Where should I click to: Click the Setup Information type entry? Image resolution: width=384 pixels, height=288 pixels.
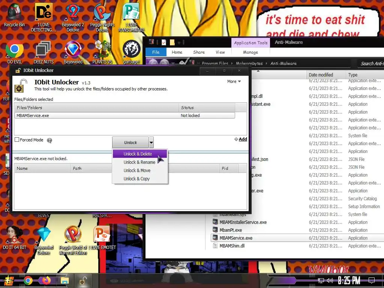click(364, 207)
